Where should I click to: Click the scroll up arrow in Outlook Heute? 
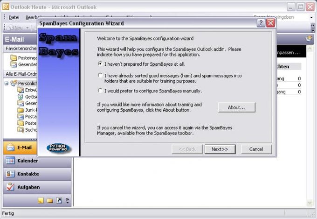pos(310,49)
